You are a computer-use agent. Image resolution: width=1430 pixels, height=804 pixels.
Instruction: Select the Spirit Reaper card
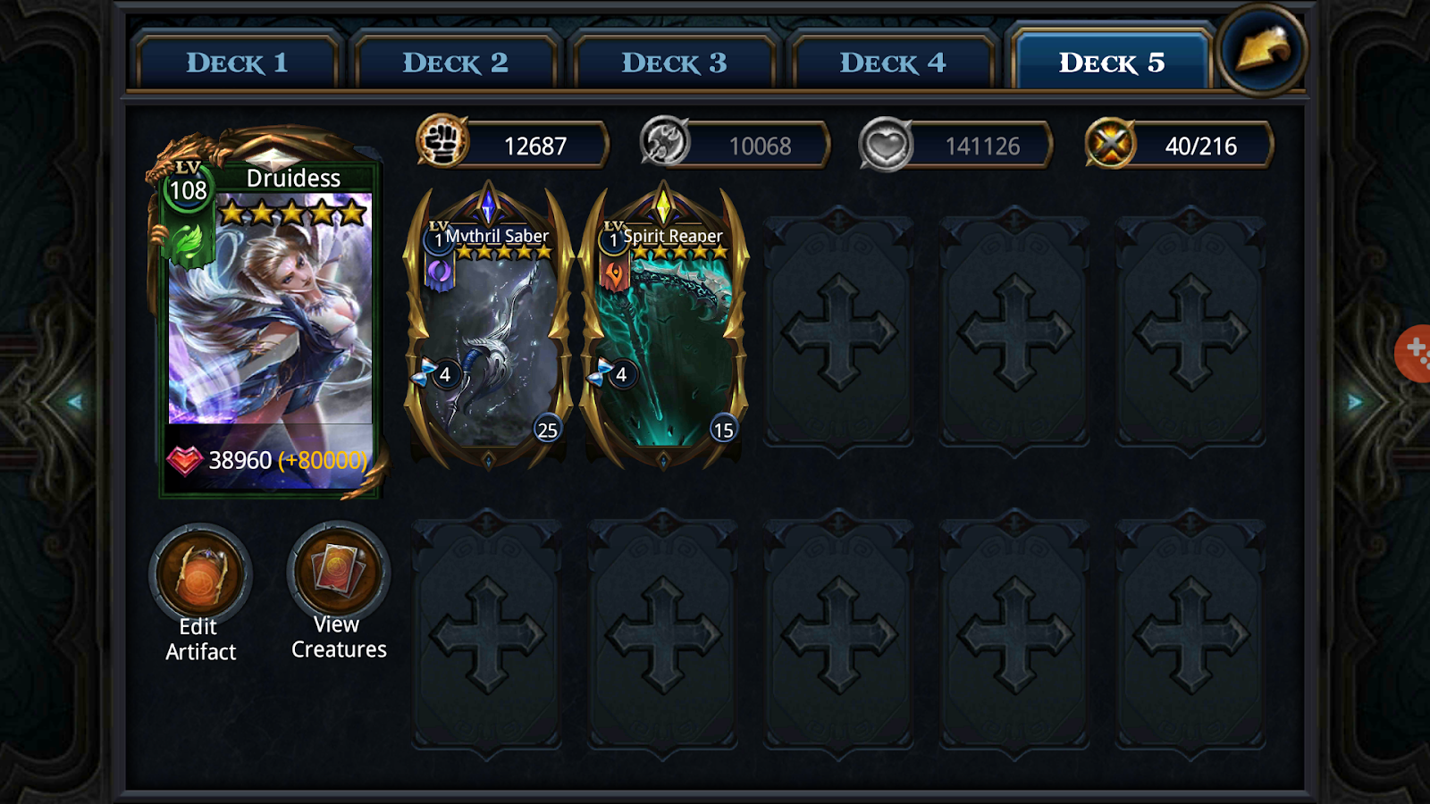click(663, 327)
